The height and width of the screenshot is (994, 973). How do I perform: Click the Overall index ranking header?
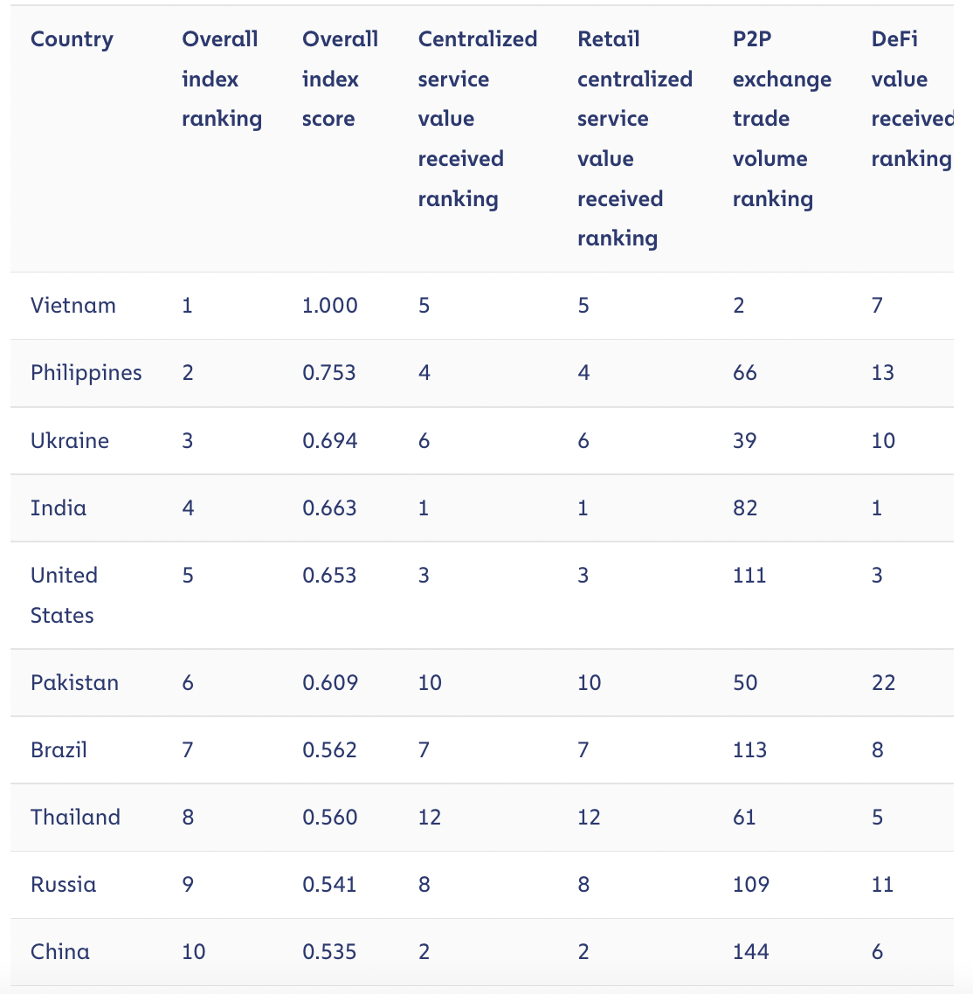click(x=221, y=79)
